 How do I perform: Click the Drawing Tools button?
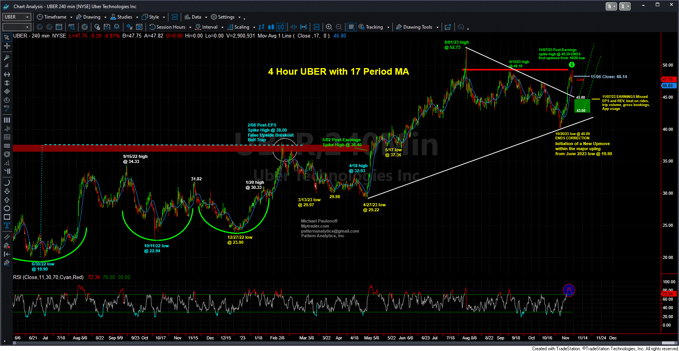point(414,27)
